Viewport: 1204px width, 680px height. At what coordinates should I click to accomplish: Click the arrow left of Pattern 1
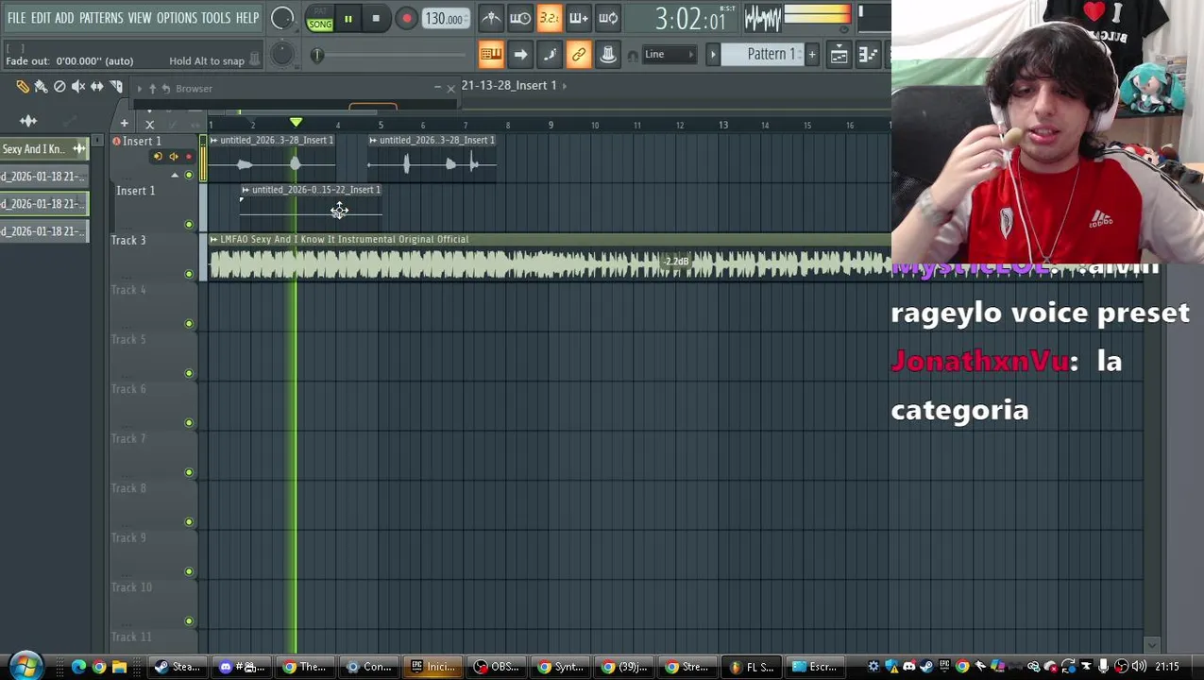[713, 55]
